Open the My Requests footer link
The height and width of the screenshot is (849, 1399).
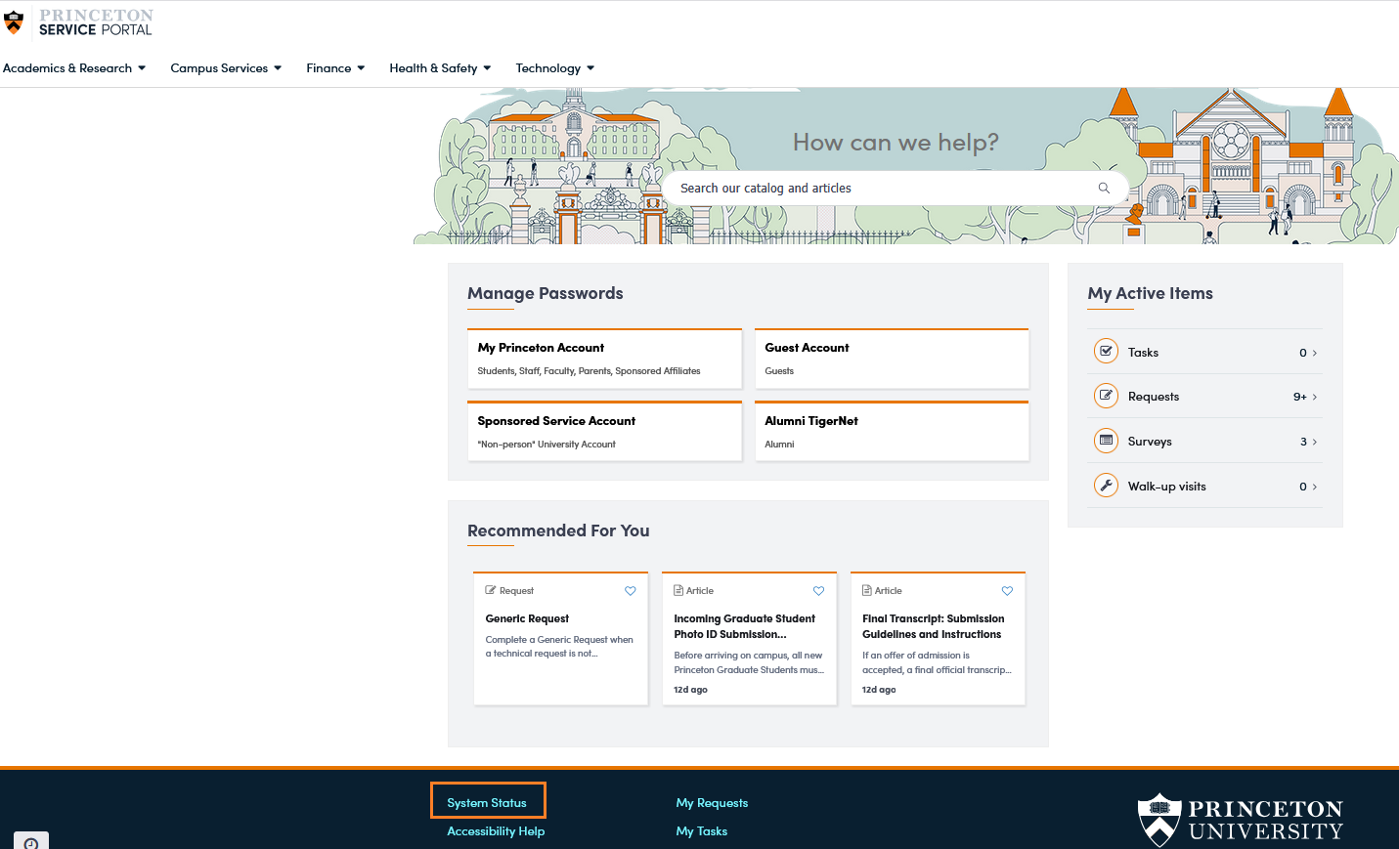click(x=712, y=802)
